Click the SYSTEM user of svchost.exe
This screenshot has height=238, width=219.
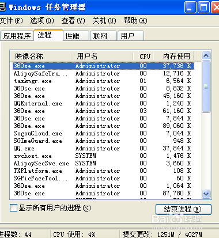click(85, 156)
